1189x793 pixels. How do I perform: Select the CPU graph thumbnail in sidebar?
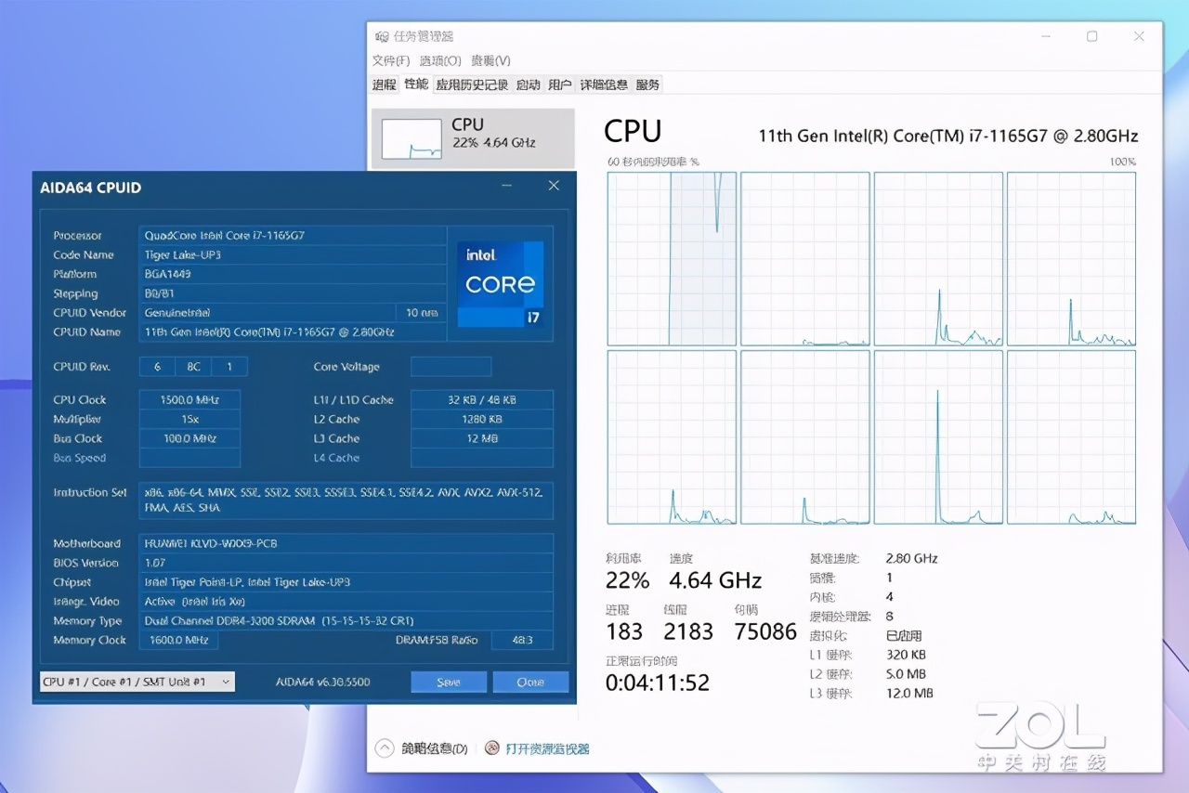click(412, 137)
